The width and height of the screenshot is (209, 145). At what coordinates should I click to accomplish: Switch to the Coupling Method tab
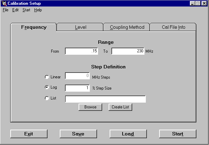pyautogui.click(x=127, y=27)
